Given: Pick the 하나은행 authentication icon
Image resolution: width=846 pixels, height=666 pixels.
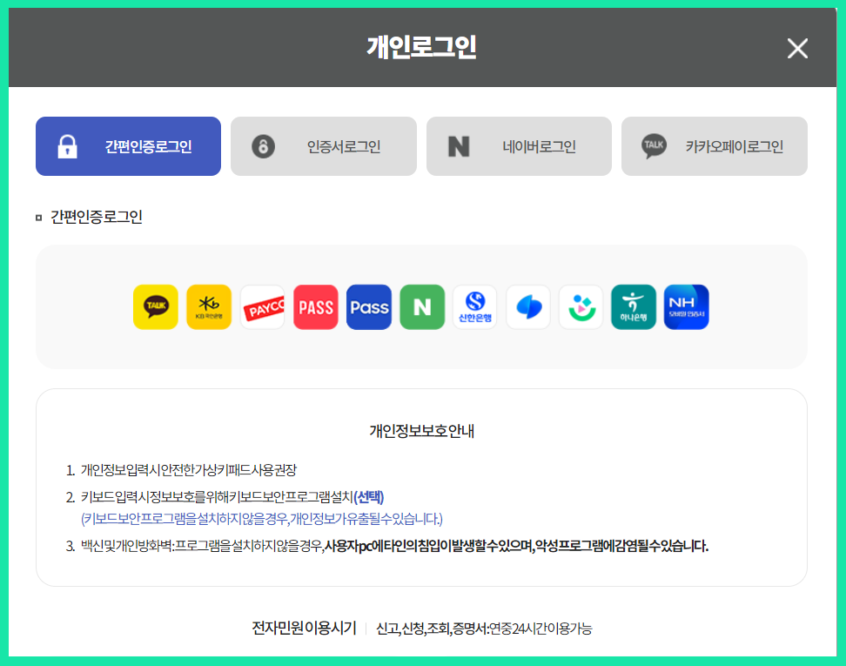Looking at the screenshot, I should tap(634, 306).
